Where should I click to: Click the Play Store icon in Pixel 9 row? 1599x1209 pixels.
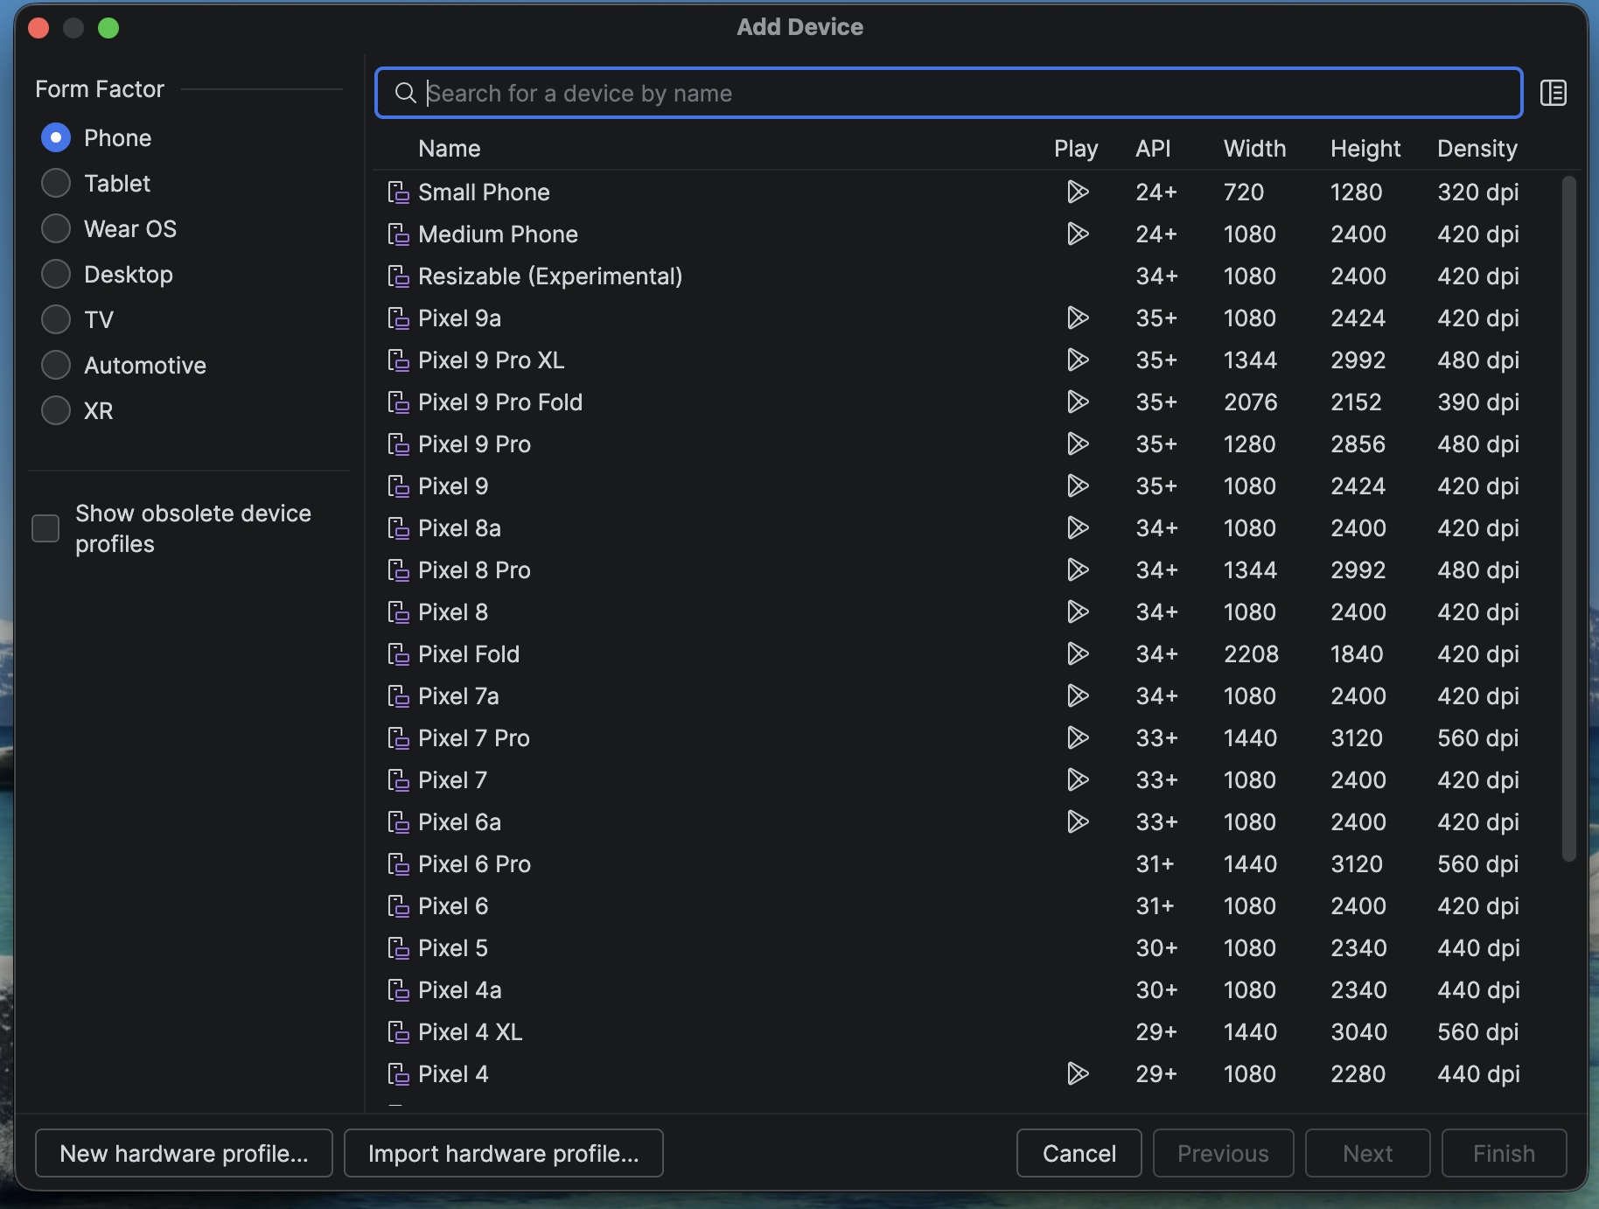[1077, 486]
